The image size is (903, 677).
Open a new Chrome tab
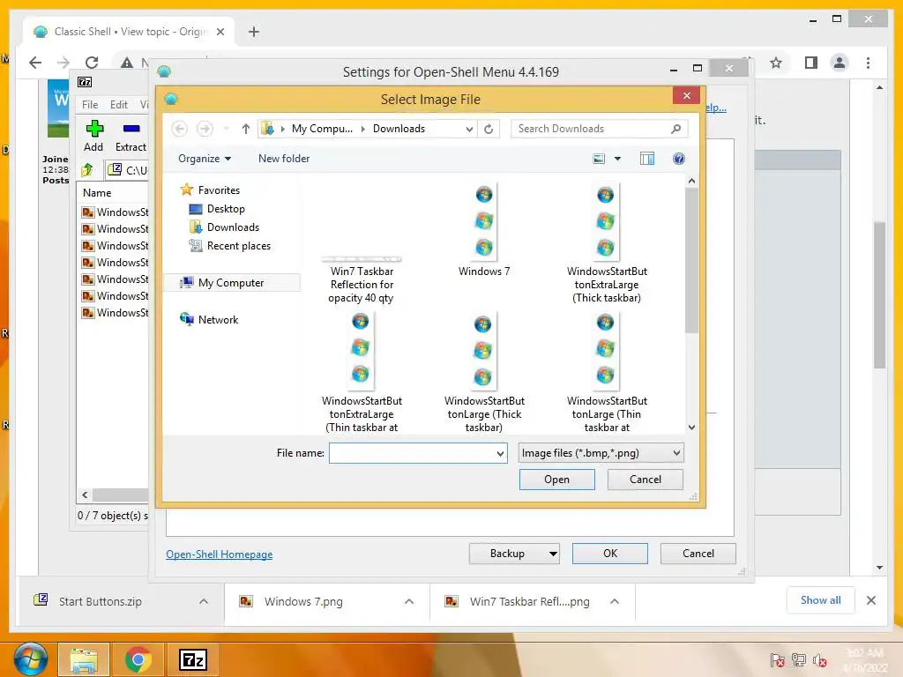(253, 32)
